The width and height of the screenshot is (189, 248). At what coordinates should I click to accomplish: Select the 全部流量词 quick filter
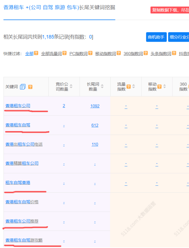[52, 54]
